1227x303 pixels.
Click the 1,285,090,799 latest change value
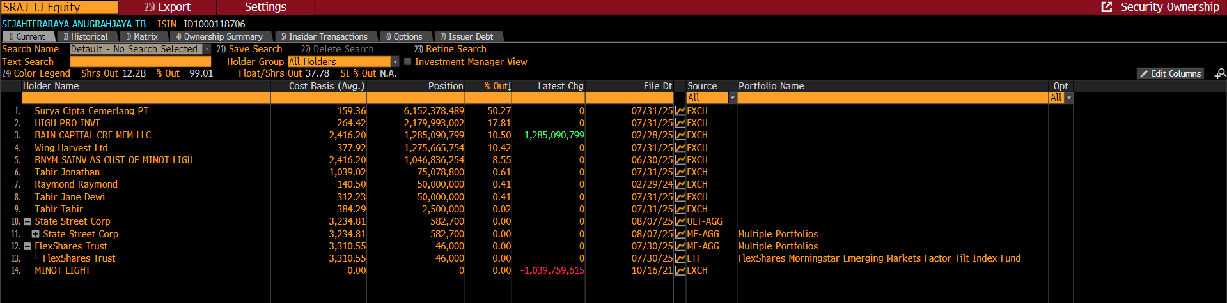(x=554, y=135)
